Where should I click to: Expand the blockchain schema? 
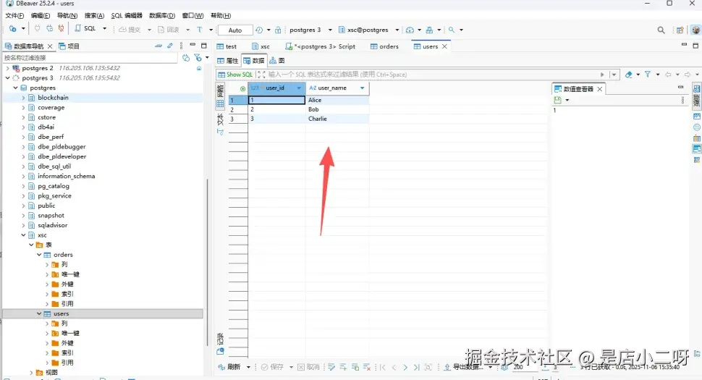tap(23, 98)
